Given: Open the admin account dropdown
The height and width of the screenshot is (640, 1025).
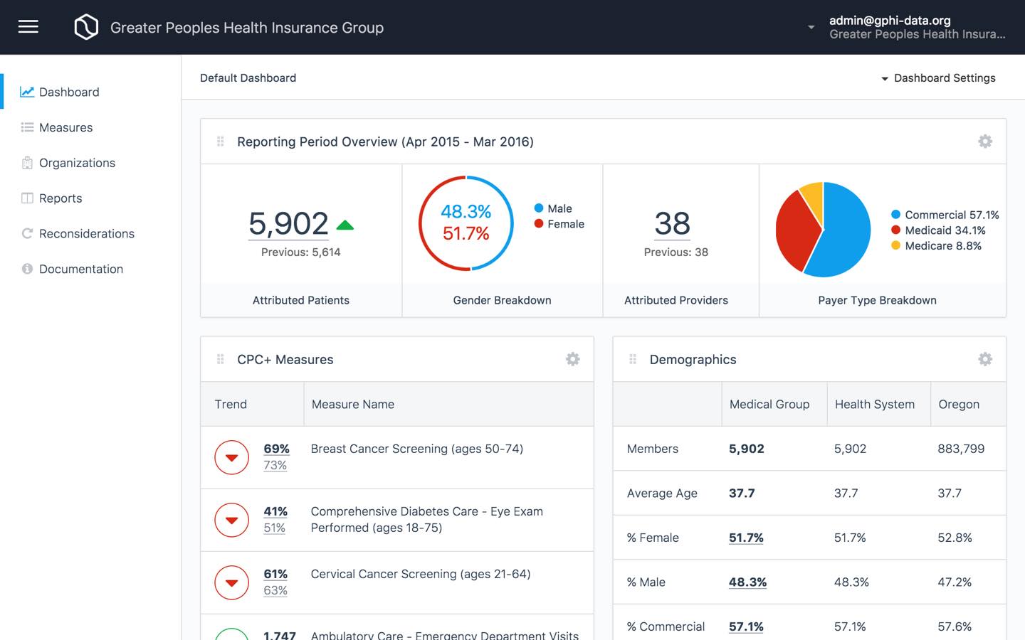Looking at the screenshot, I should [811, 27].
